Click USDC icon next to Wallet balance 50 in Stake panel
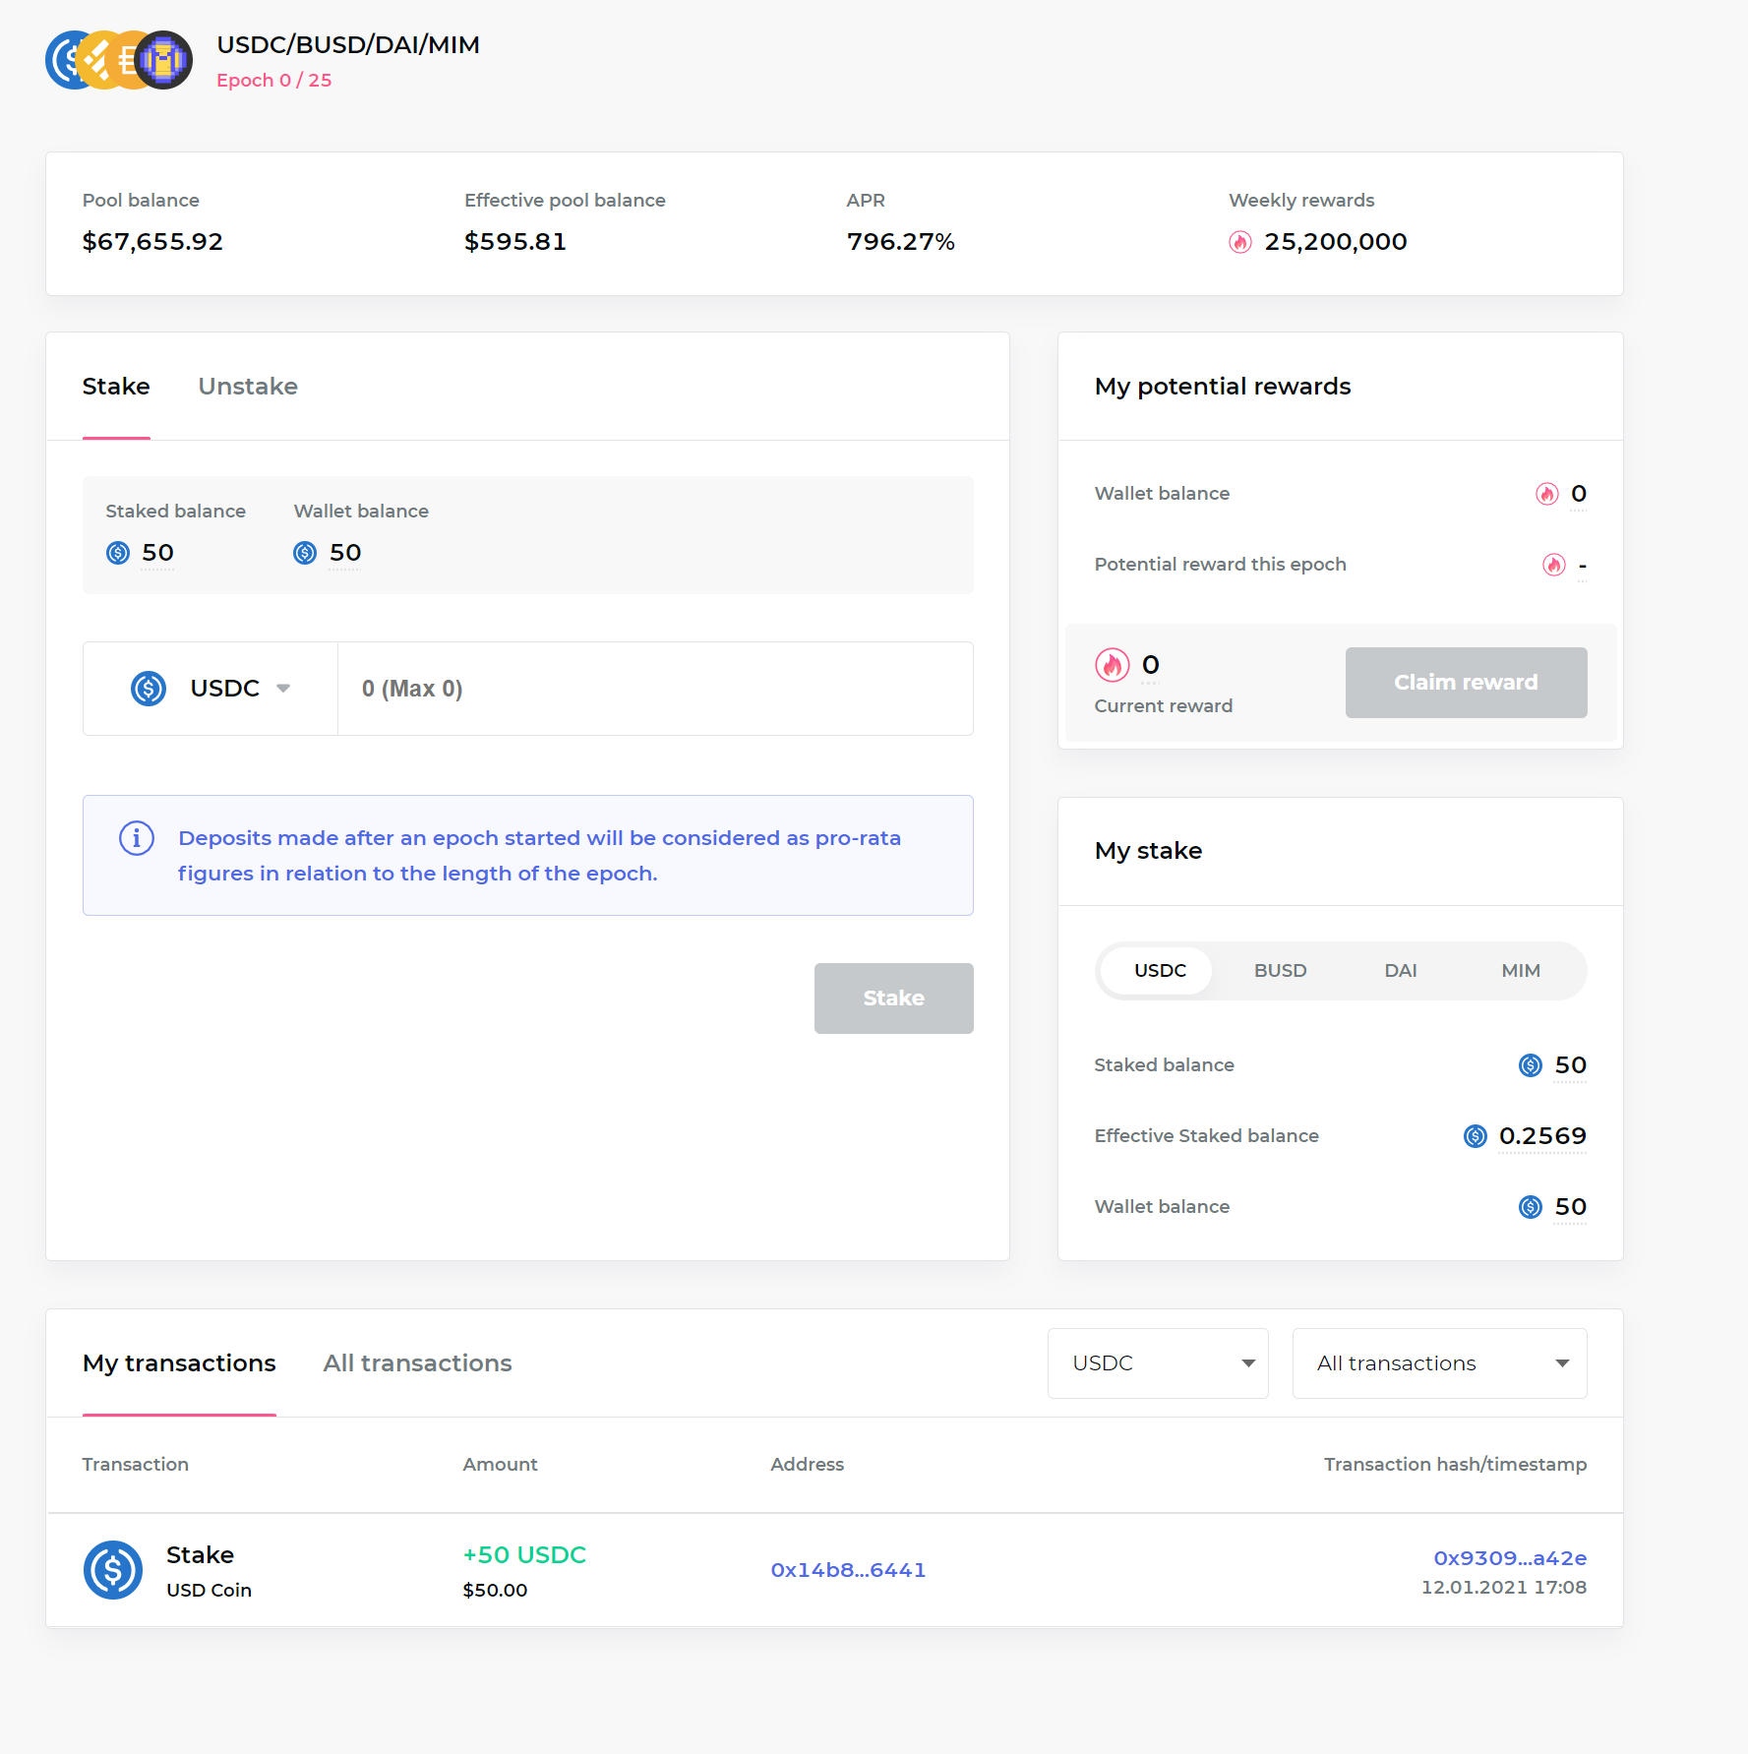 pos(305,553)
